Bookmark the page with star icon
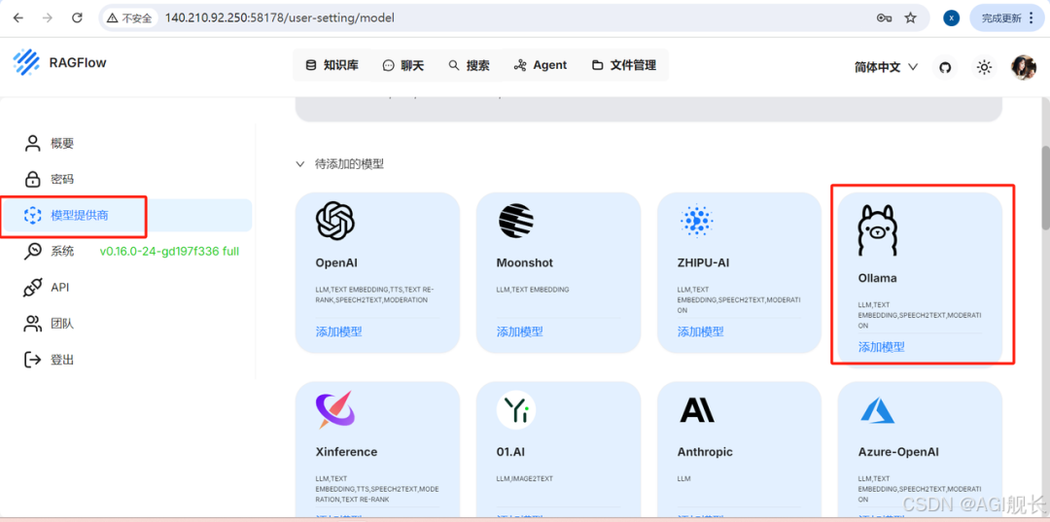Viewport: 1050px width, 522px height. point(911,18)
